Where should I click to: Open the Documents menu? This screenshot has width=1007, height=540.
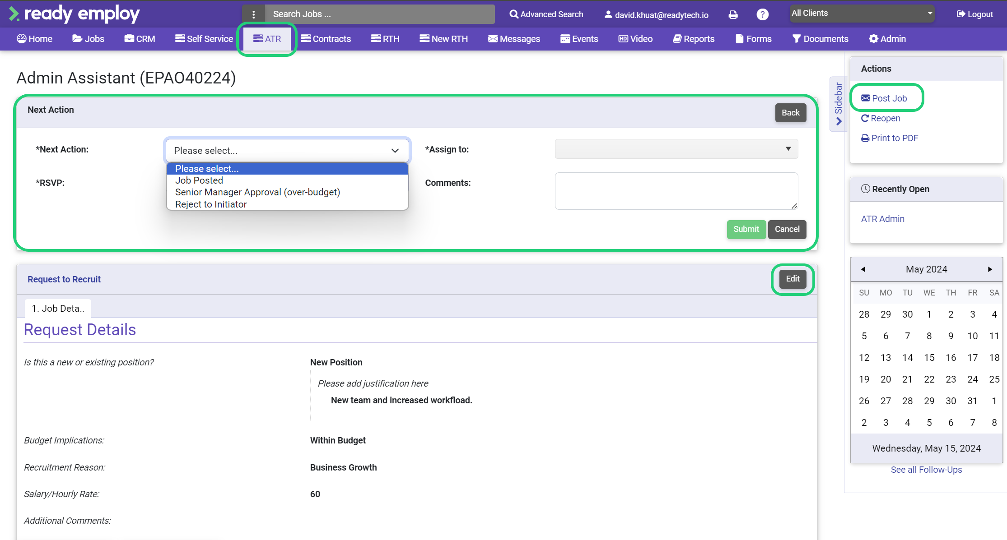(x=820, y=39)
